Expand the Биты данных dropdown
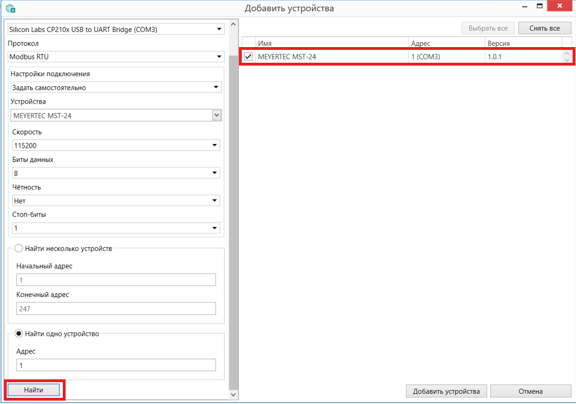This screenshot has width=576, height=404. tap(116, 173)
